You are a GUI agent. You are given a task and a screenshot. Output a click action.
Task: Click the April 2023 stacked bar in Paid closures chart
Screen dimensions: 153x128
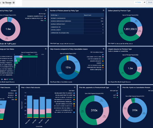[36, 109]
